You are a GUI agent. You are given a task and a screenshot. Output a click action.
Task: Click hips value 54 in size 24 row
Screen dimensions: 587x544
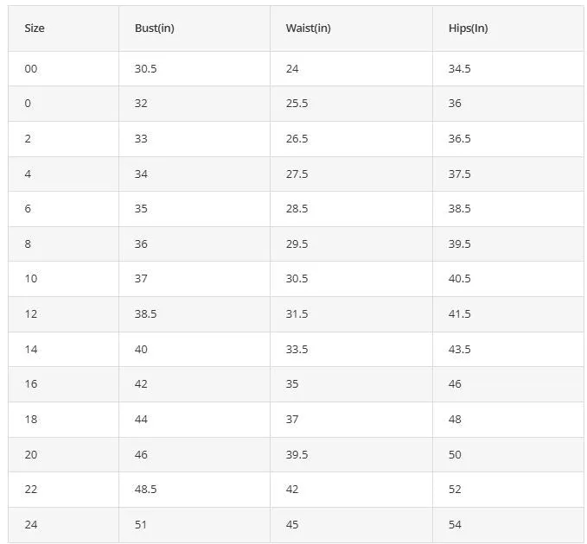pos(455,525)
